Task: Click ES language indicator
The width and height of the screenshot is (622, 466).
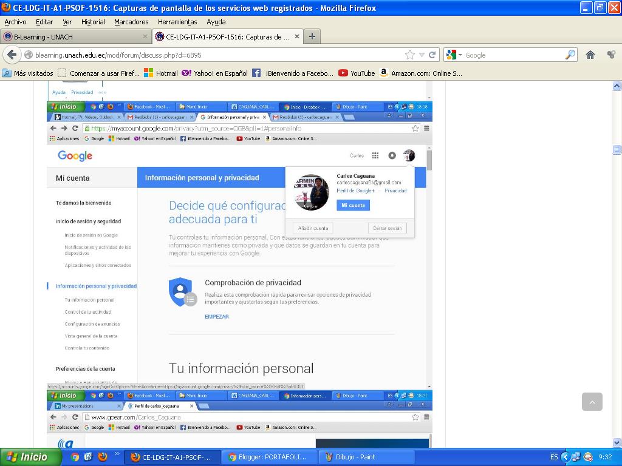Action: (x=554, y=457)
